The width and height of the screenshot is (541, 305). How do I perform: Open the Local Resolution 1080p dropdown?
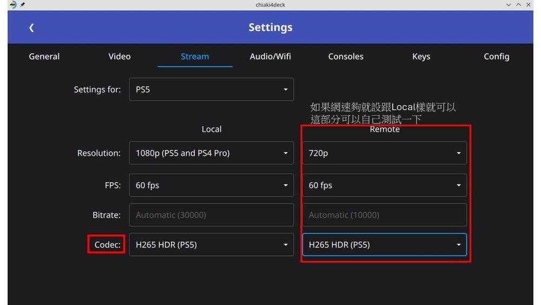coord(212,153)
